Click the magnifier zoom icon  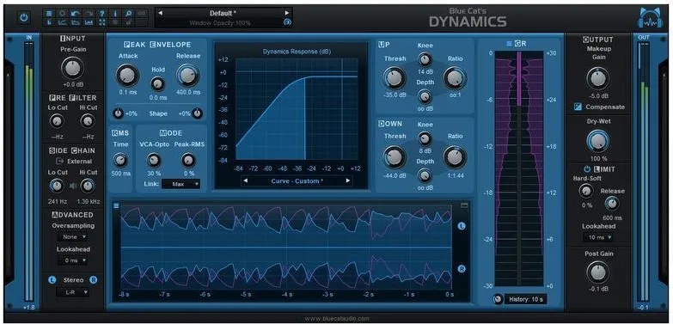pos(128,13)
